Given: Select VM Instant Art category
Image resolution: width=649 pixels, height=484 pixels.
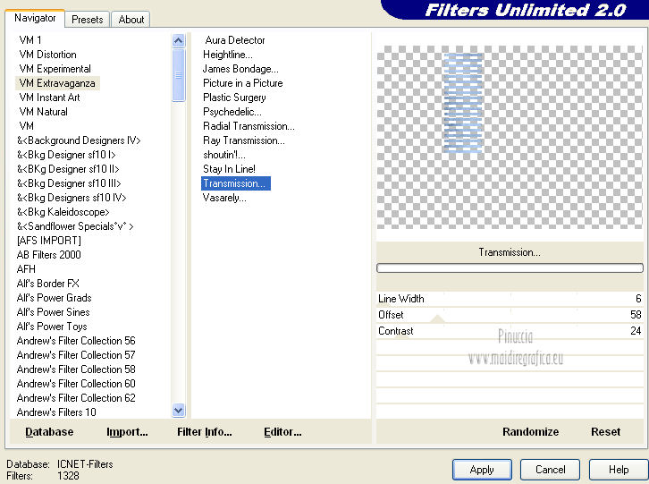Looking at the screenshot, I should point(49,98).
